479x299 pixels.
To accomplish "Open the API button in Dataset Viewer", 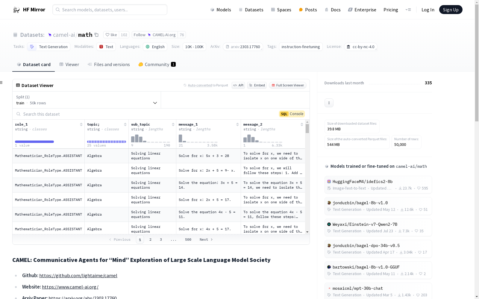I will click(238, 85).
